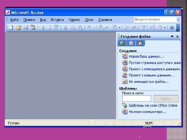The image size is (187, 140).
Task: Open a file with the folder icon
Action: click(x=19, y=28)
